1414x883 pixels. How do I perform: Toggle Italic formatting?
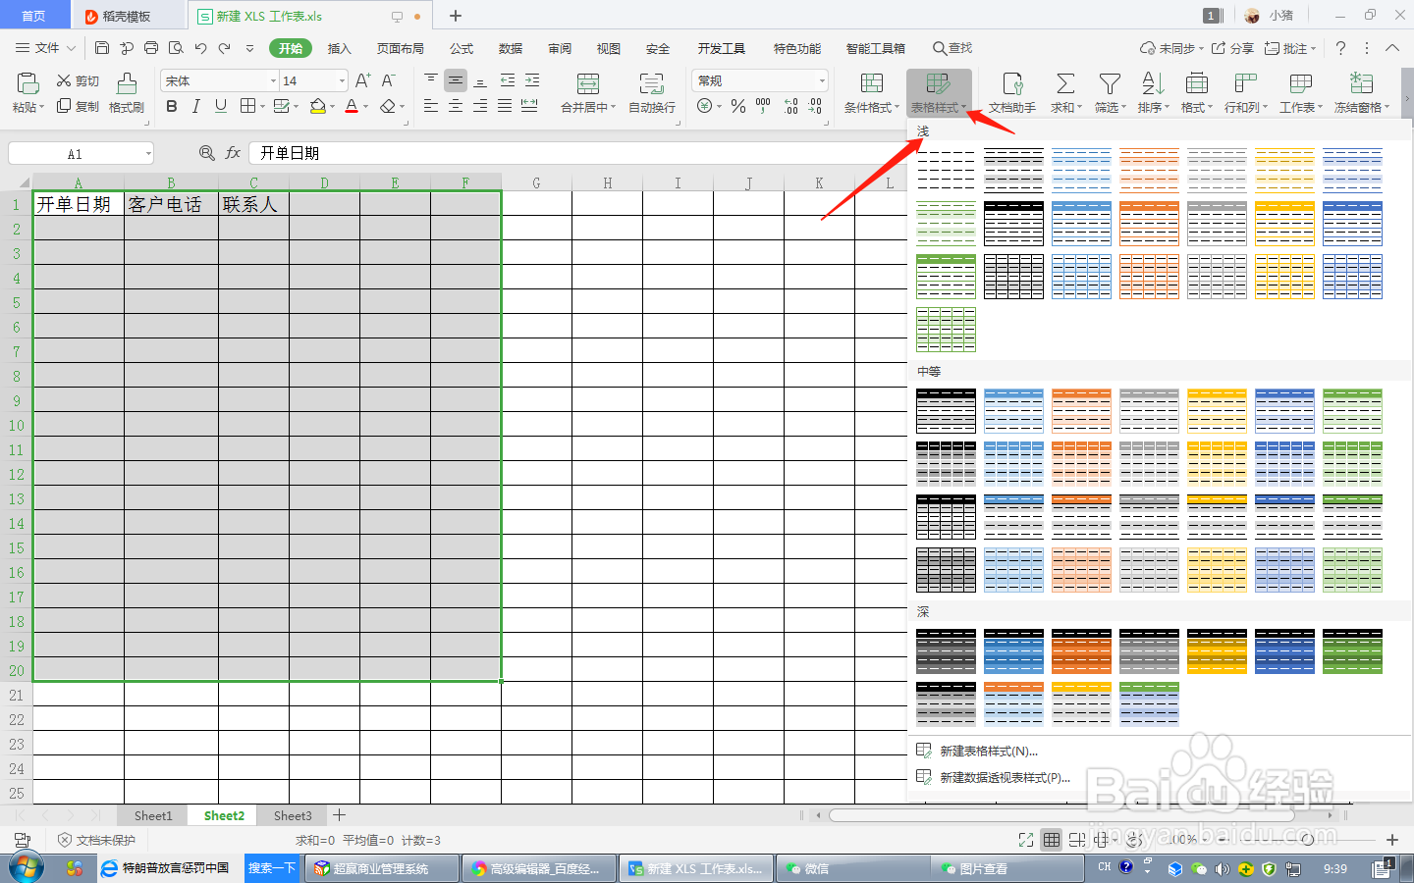point(196,106)
